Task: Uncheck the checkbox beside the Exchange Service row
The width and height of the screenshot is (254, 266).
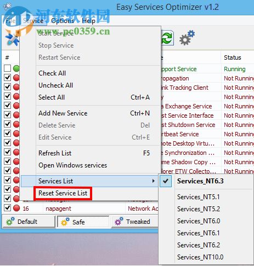Action: (x=8, y=106)
